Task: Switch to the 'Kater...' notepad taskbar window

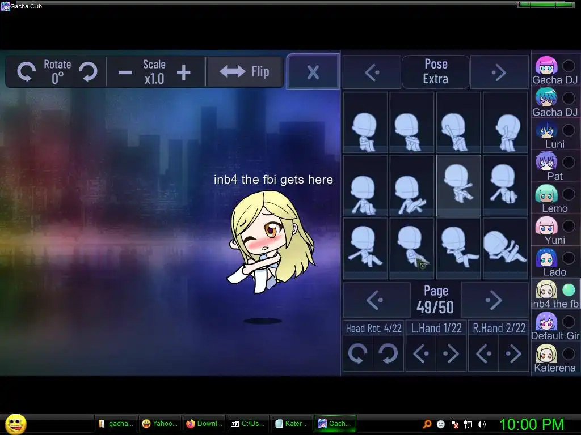Action: click(x=292, y=424)
